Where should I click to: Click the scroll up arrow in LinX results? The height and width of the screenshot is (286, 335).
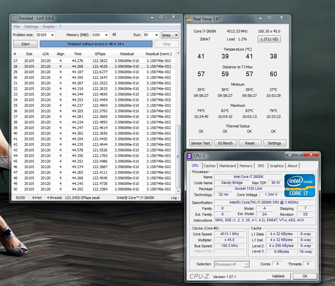tap(178, 53)
